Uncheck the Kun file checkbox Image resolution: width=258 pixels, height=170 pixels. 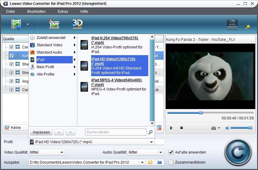click(x=11, y=55)
